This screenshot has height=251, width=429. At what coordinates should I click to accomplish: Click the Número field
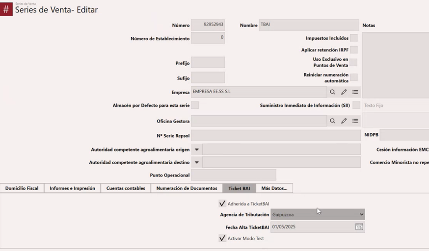[208, 25]
